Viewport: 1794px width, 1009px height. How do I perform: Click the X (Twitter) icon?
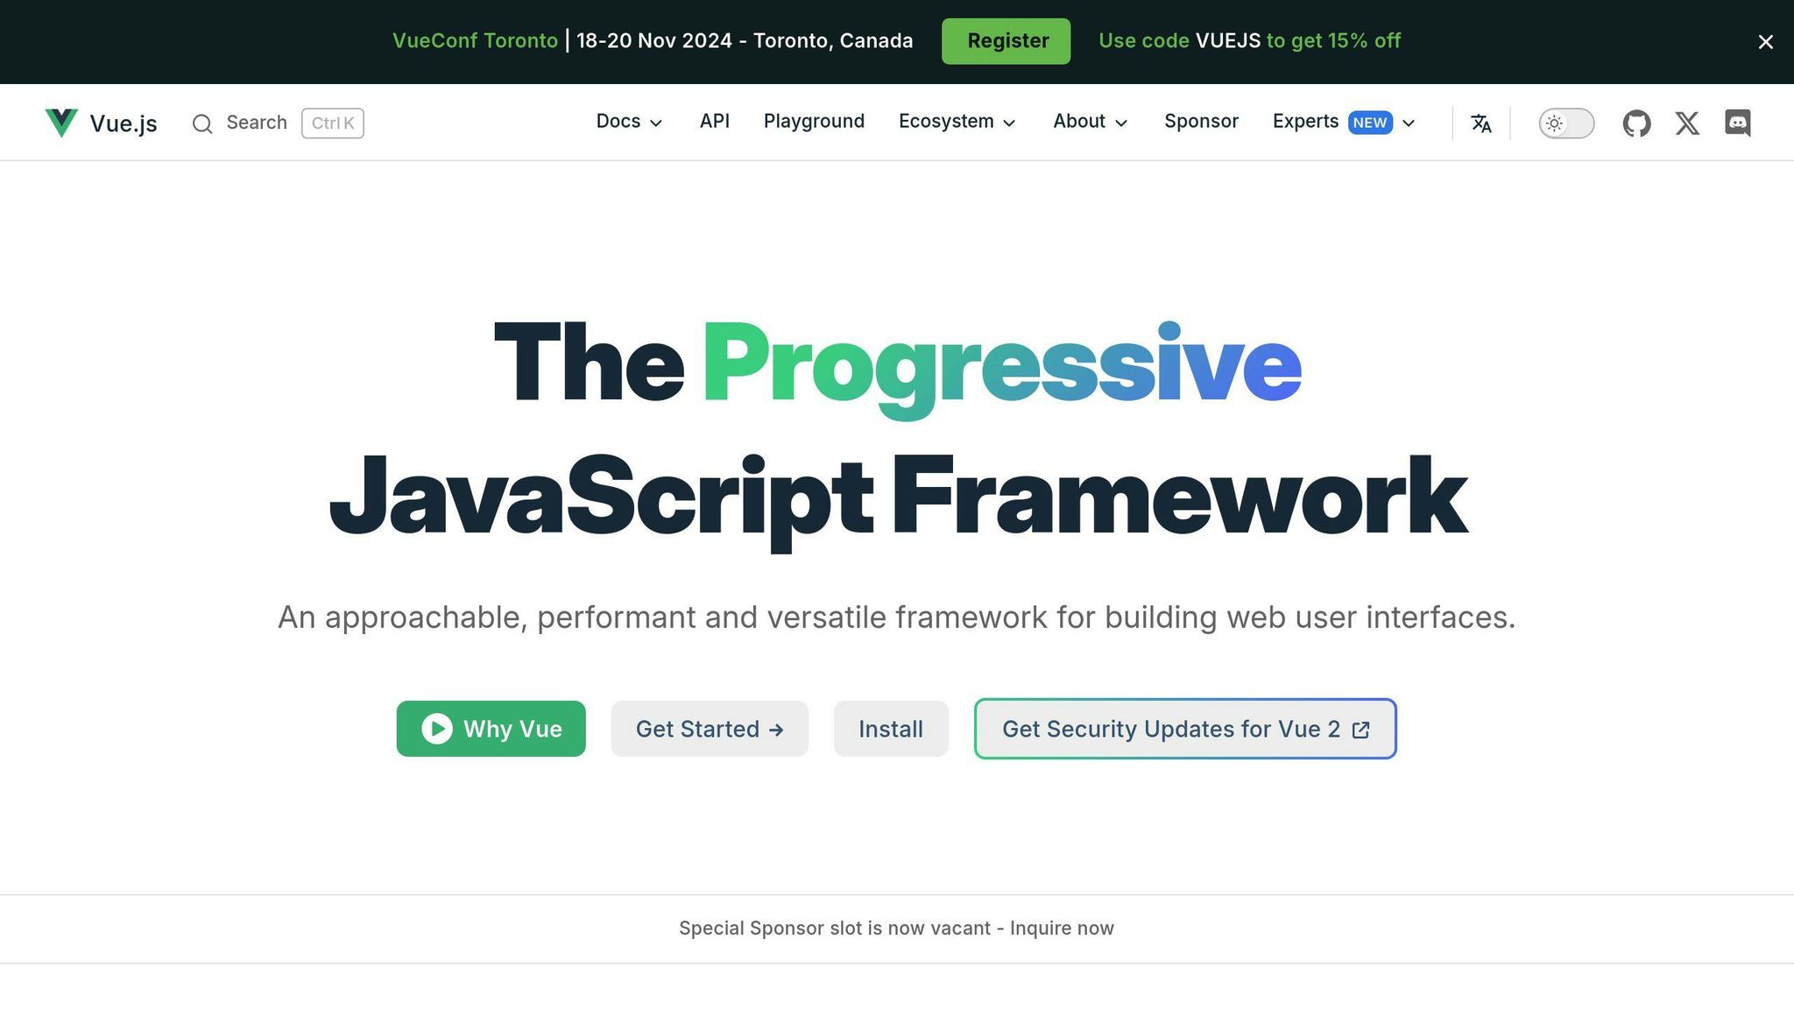click(x=1686, y=123)
